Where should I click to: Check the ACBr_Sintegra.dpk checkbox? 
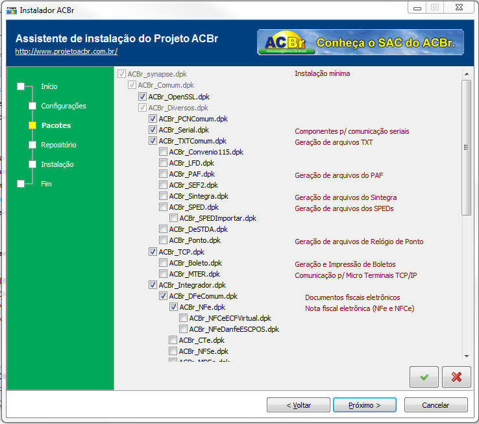163,196
